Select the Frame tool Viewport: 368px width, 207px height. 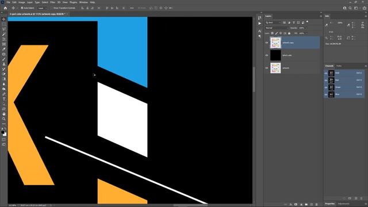pos(4,44)
